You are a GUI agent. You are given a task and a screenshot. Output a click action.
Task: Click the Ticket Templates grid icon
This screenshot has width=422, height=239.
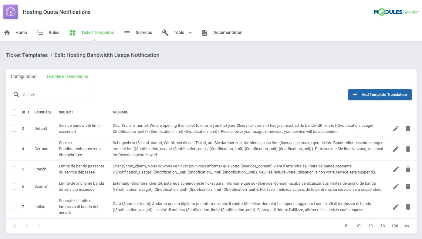[72, 32]
